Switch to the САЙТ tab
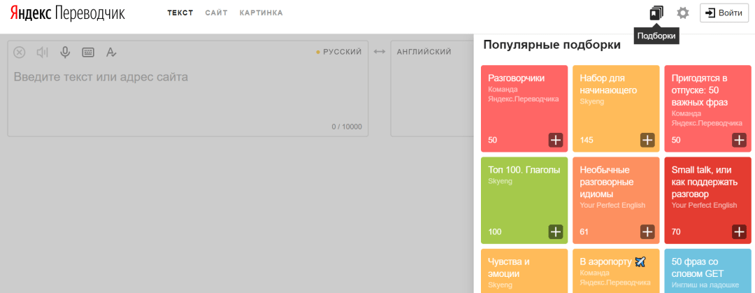Viewport: 755px width, 293px height. pos(216,13)
